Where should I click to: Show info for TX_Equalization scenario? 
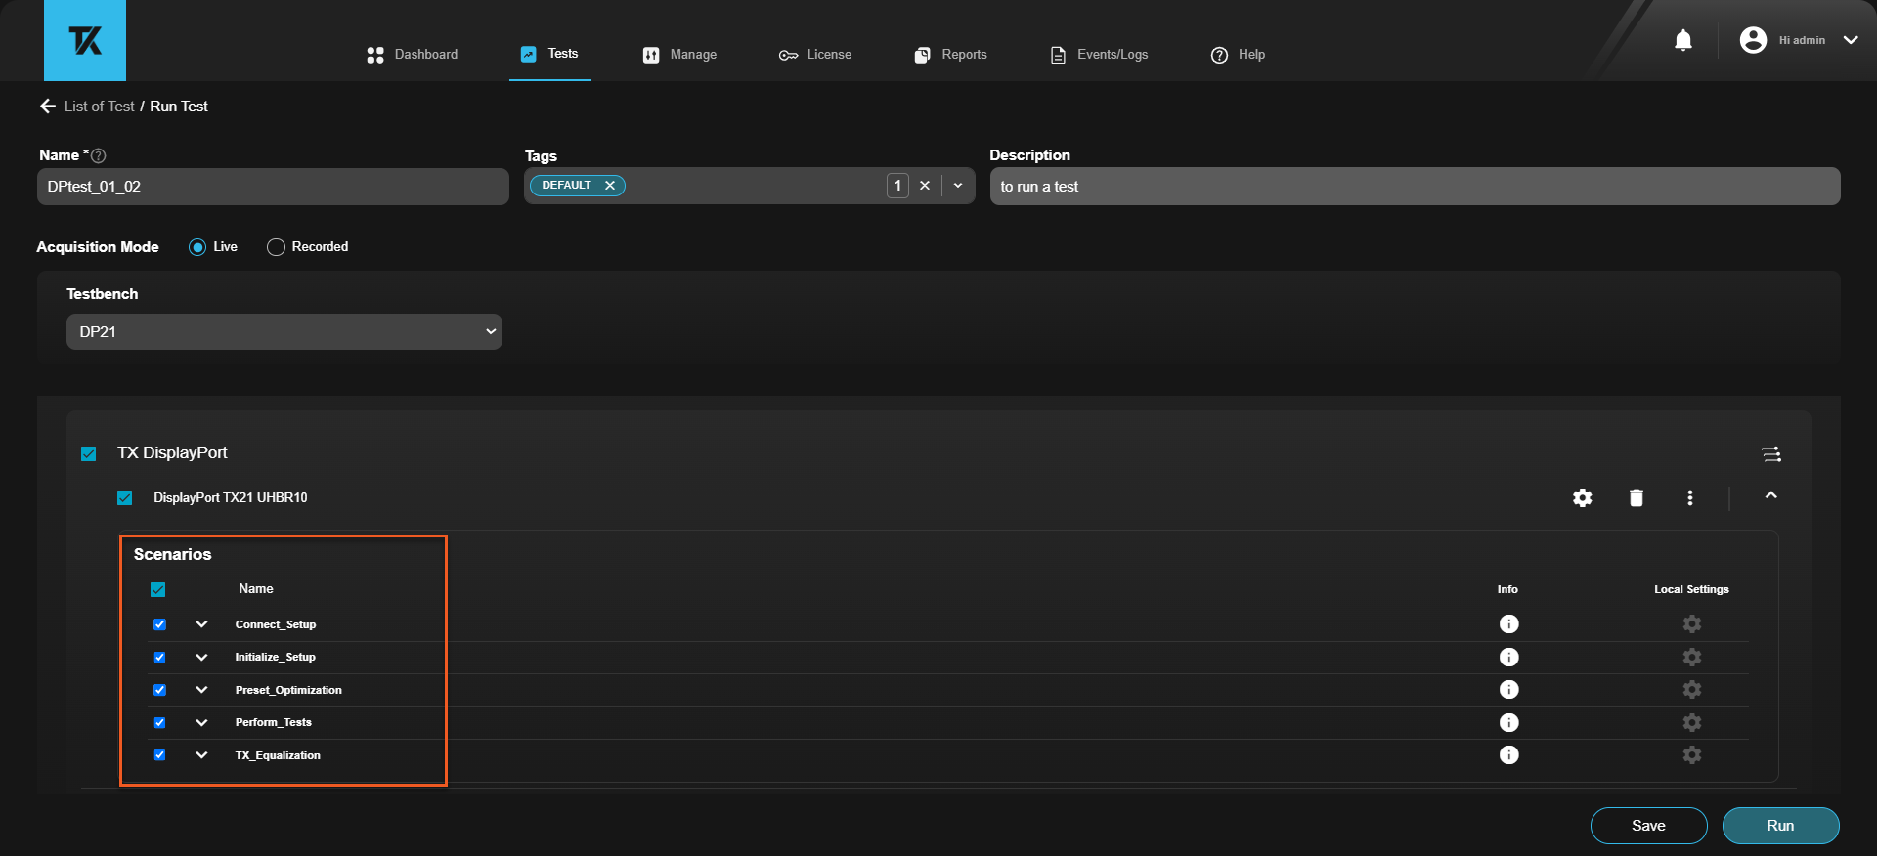pyautogui.click(x=1508, y=755)
